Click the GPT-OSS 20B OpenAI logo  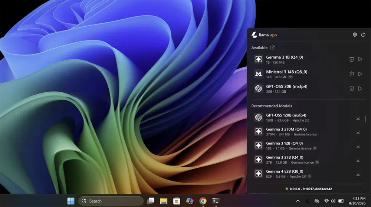[258, 89]
